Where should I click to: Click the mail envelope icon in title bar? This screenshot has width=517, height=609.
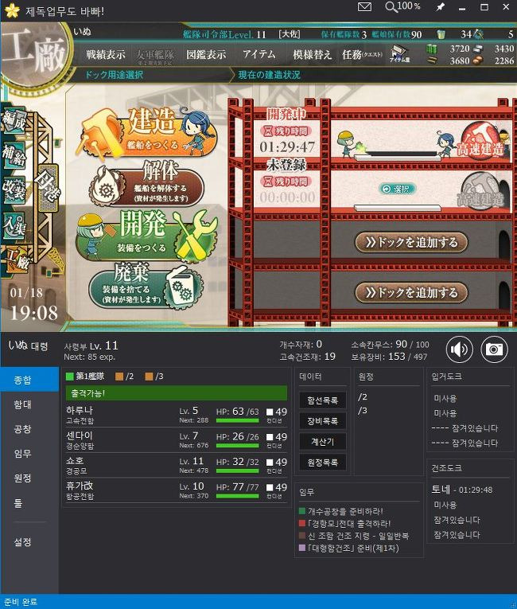364,6
